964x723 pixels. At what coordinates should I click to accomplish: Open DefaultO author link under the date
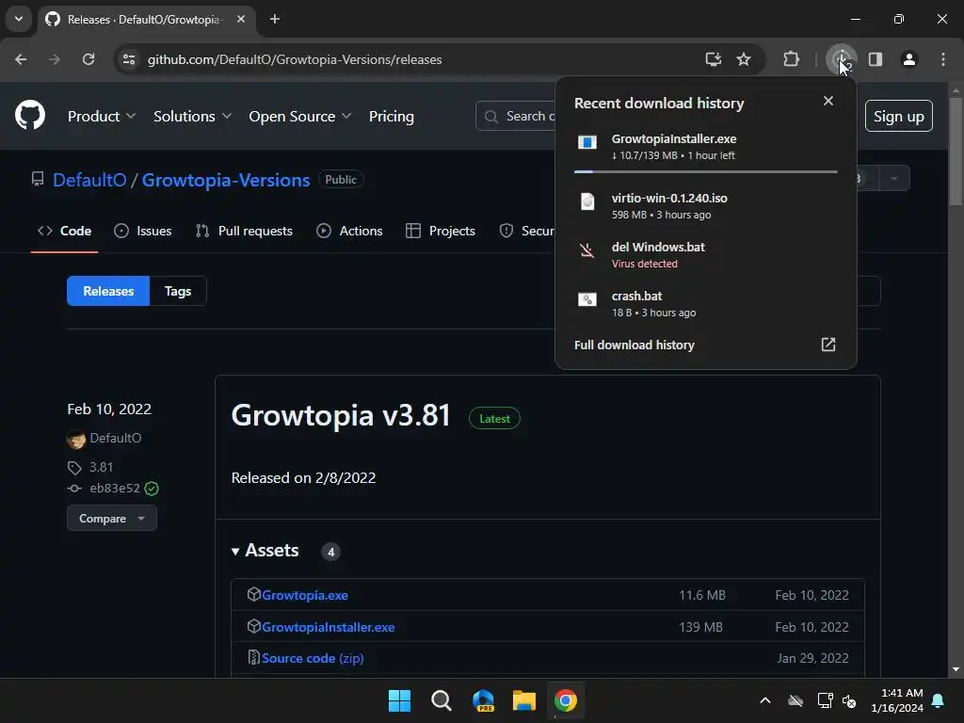click(116, 439)
